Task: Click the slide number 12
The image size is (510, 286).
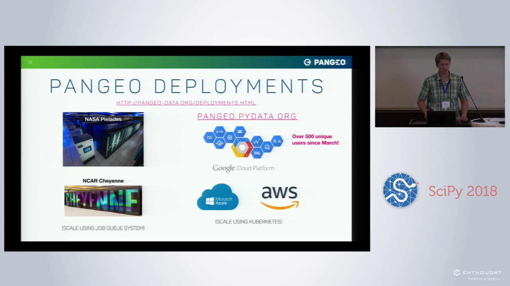Action: tap(30, 62)
